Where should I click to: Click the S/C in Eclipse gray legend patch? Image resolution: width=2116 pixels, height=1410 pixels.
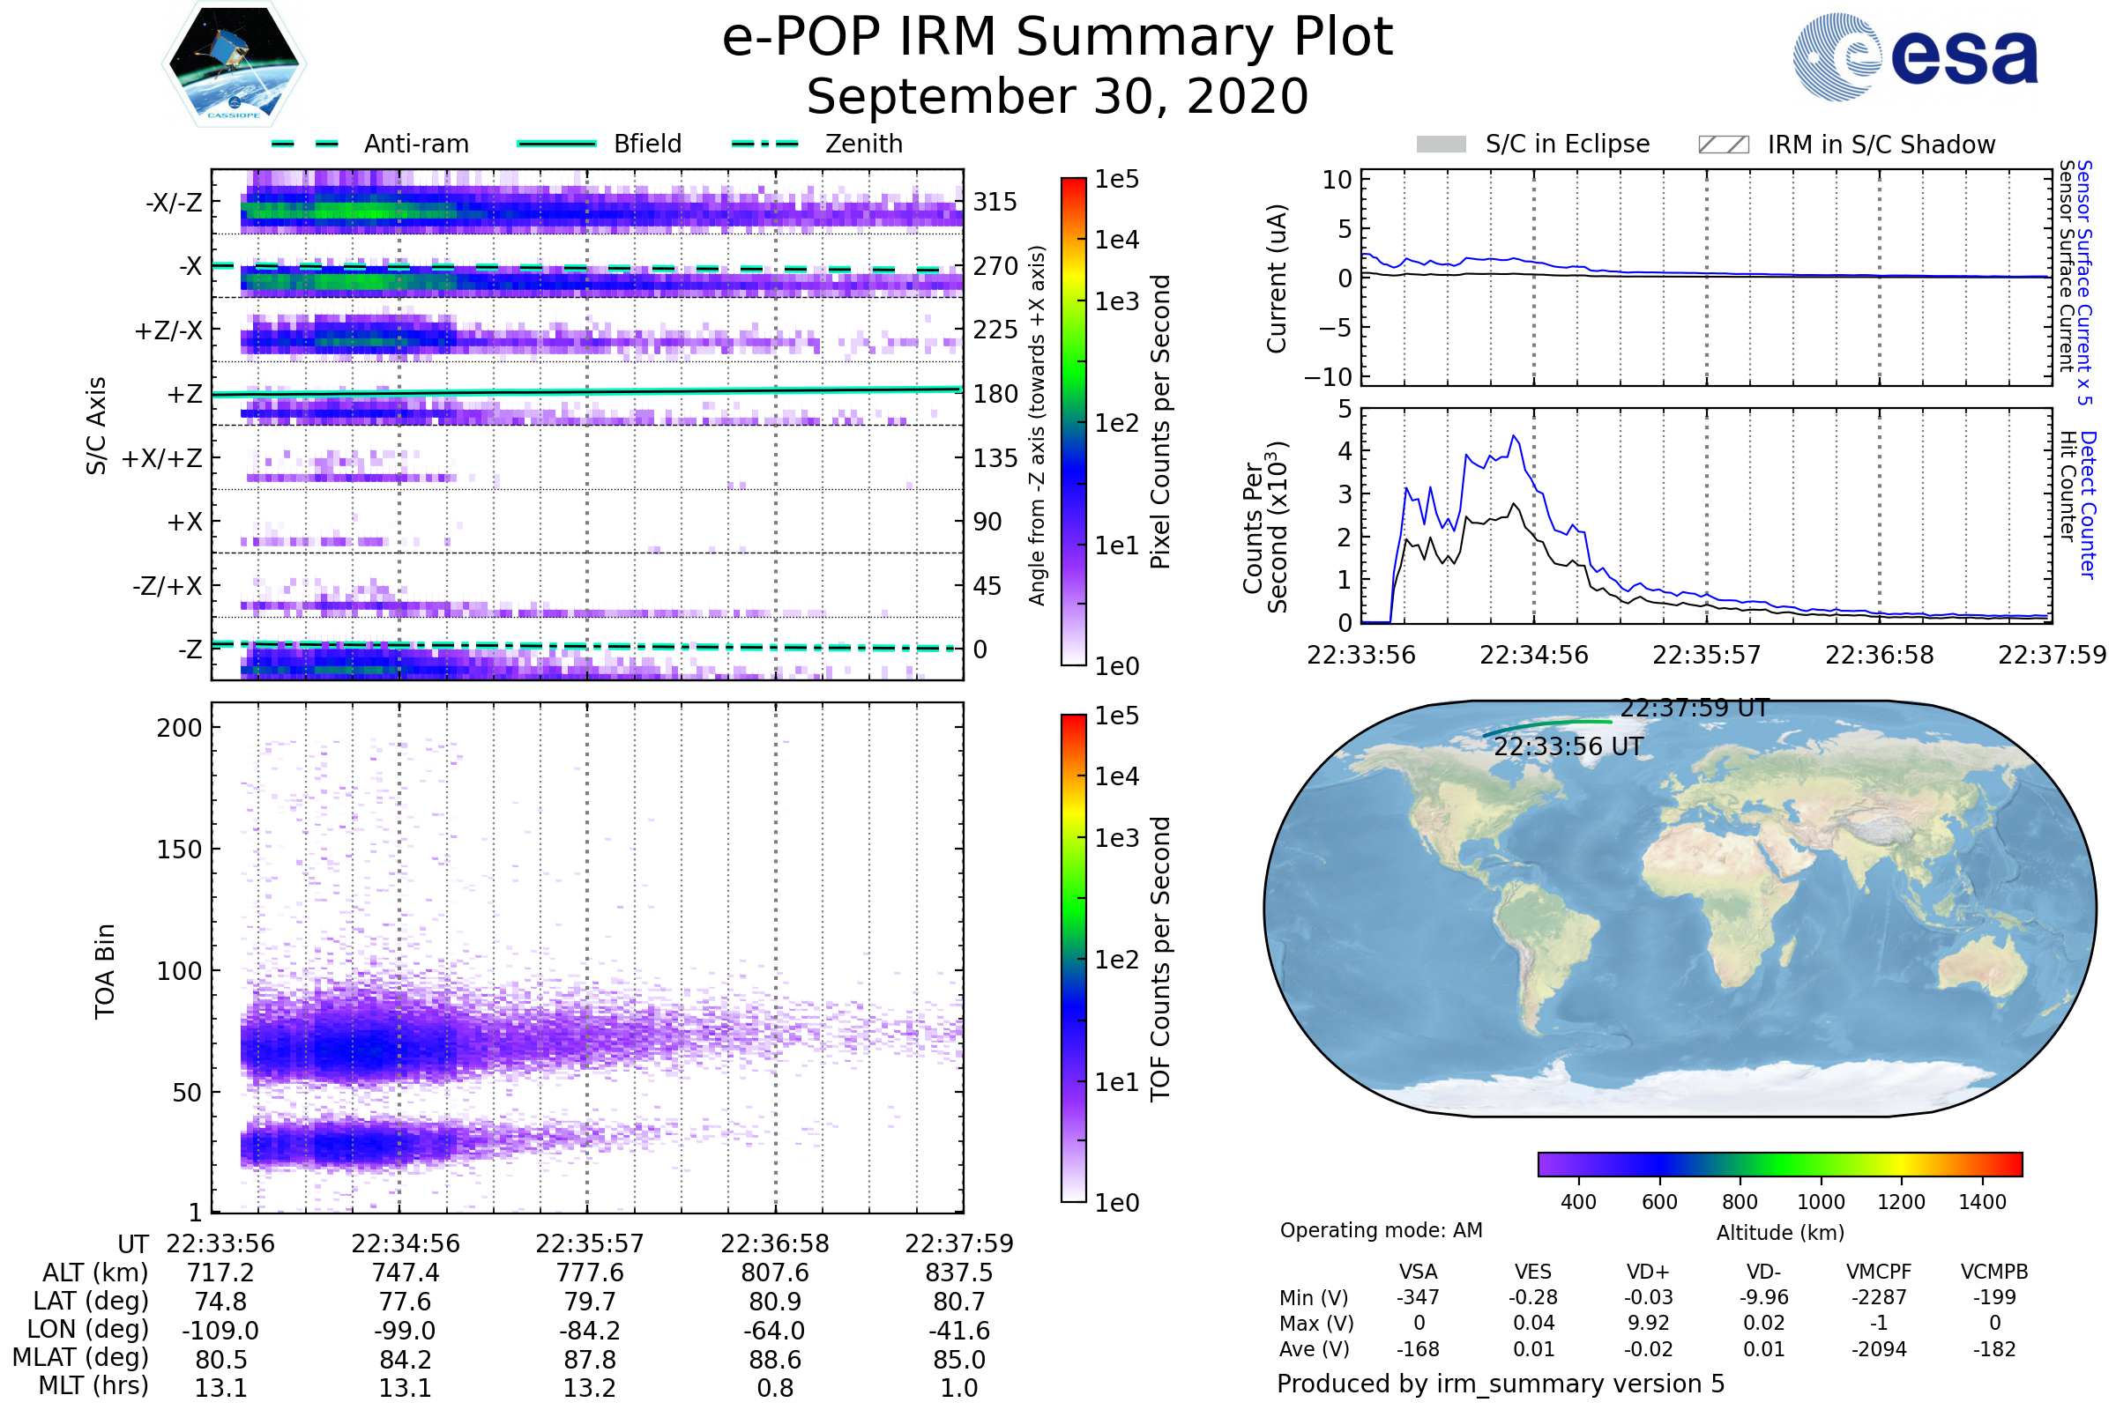point(1441,145)
